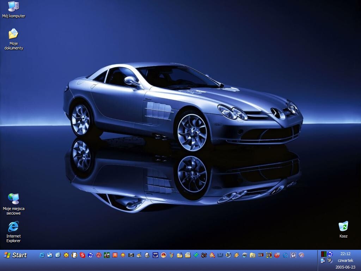361x271 pixels.
Task: Click the Start button
Action: [x=15, y=255]
